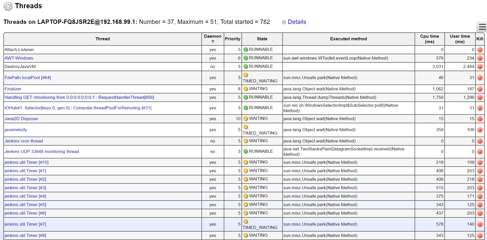Open the Handling GET /monitoring thread link

pos(79,98)
